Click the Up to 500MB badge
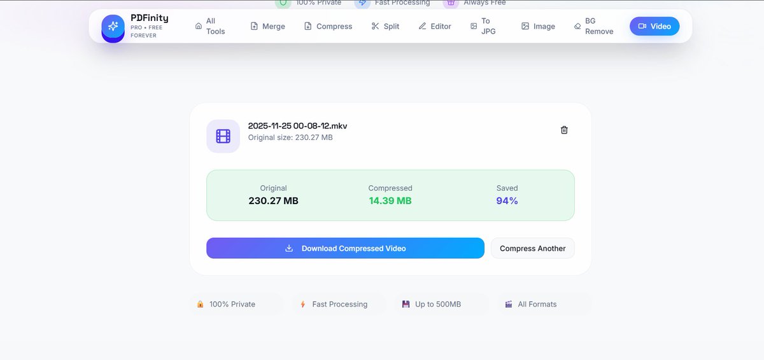The image size is (764, 360). [x=442, y=304]
